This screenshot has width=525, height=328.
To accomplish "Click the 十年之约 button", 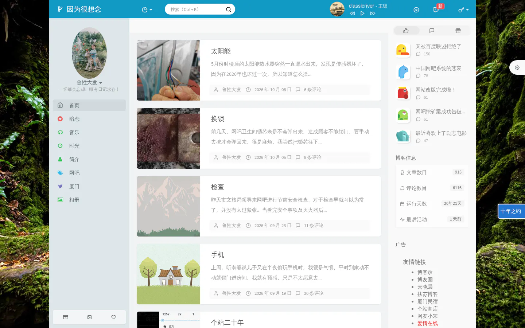I will (x=511, y=211).
